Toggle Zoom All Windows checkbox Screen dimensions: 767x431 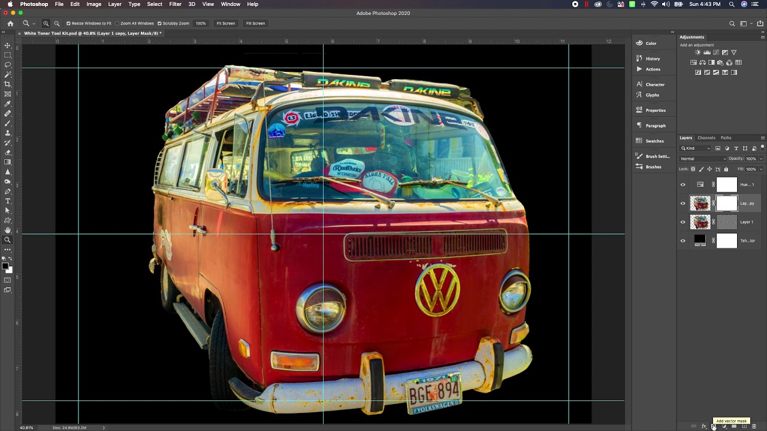click(117, 23)
